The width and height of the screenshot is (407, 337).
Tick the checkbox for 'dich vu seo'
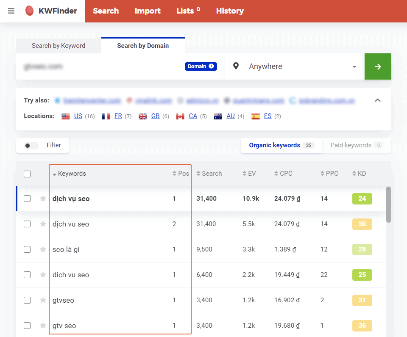(27, 275)
